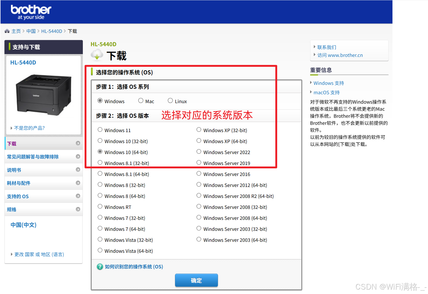The width and height of the screenshot is (428, 294).
Task: Choose Windows 8.1 (64-bit) radio option
Action: click(x=100, y=173)
